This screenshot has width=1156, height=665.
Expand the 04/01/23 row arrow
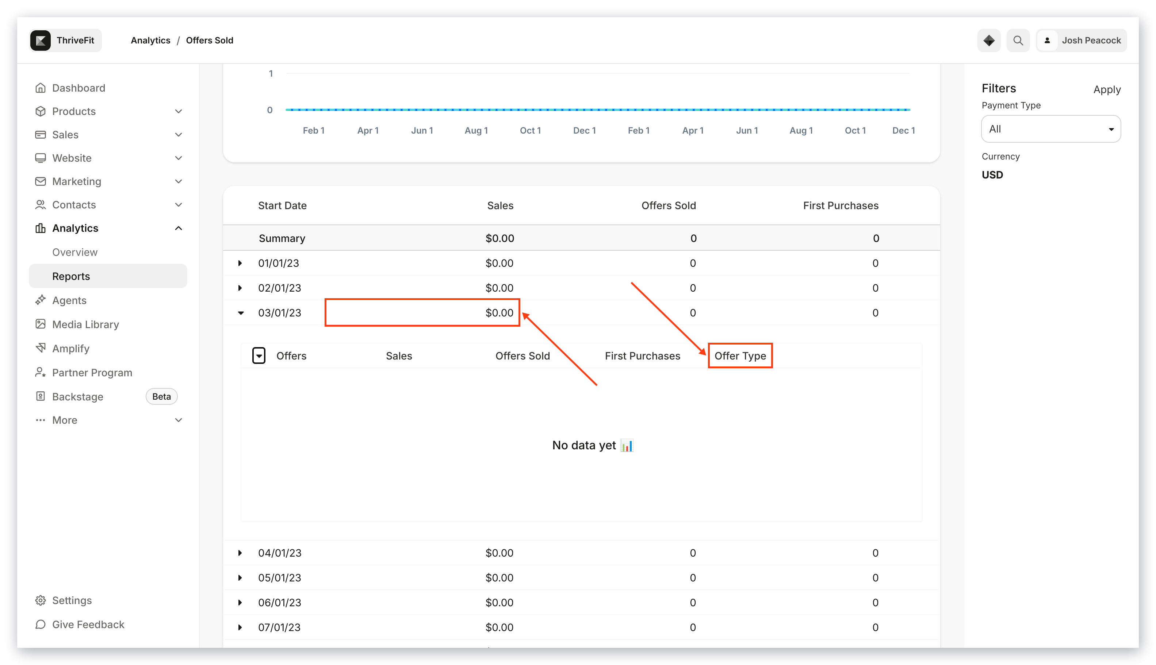[x=240, y=553]
